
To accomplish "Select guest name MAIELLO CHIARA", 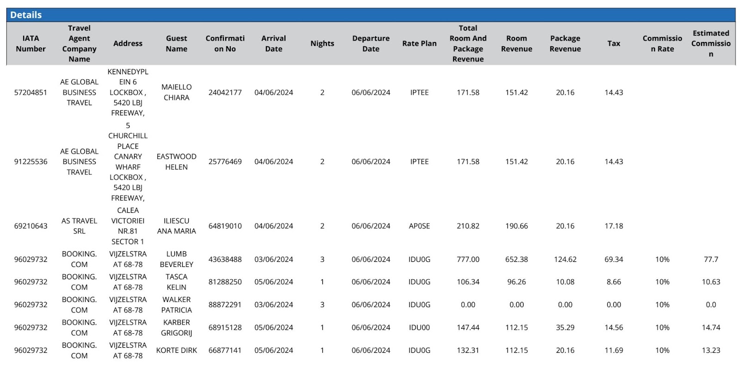I will (x=176, y=92).
